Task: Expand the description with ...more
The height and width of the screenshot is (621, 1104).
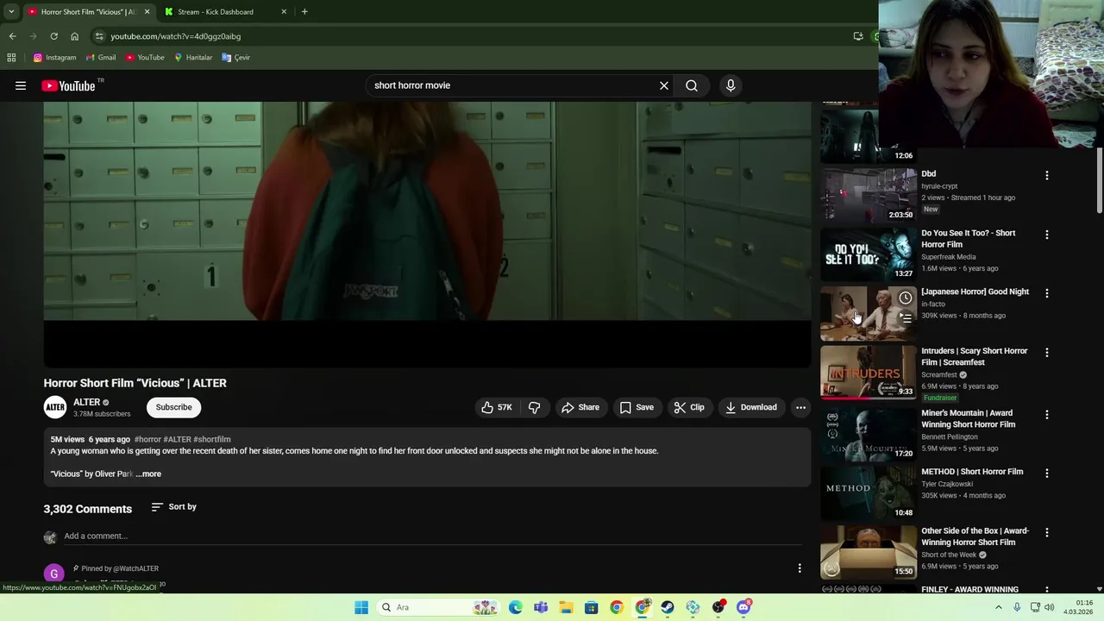Action: (148, 474)
